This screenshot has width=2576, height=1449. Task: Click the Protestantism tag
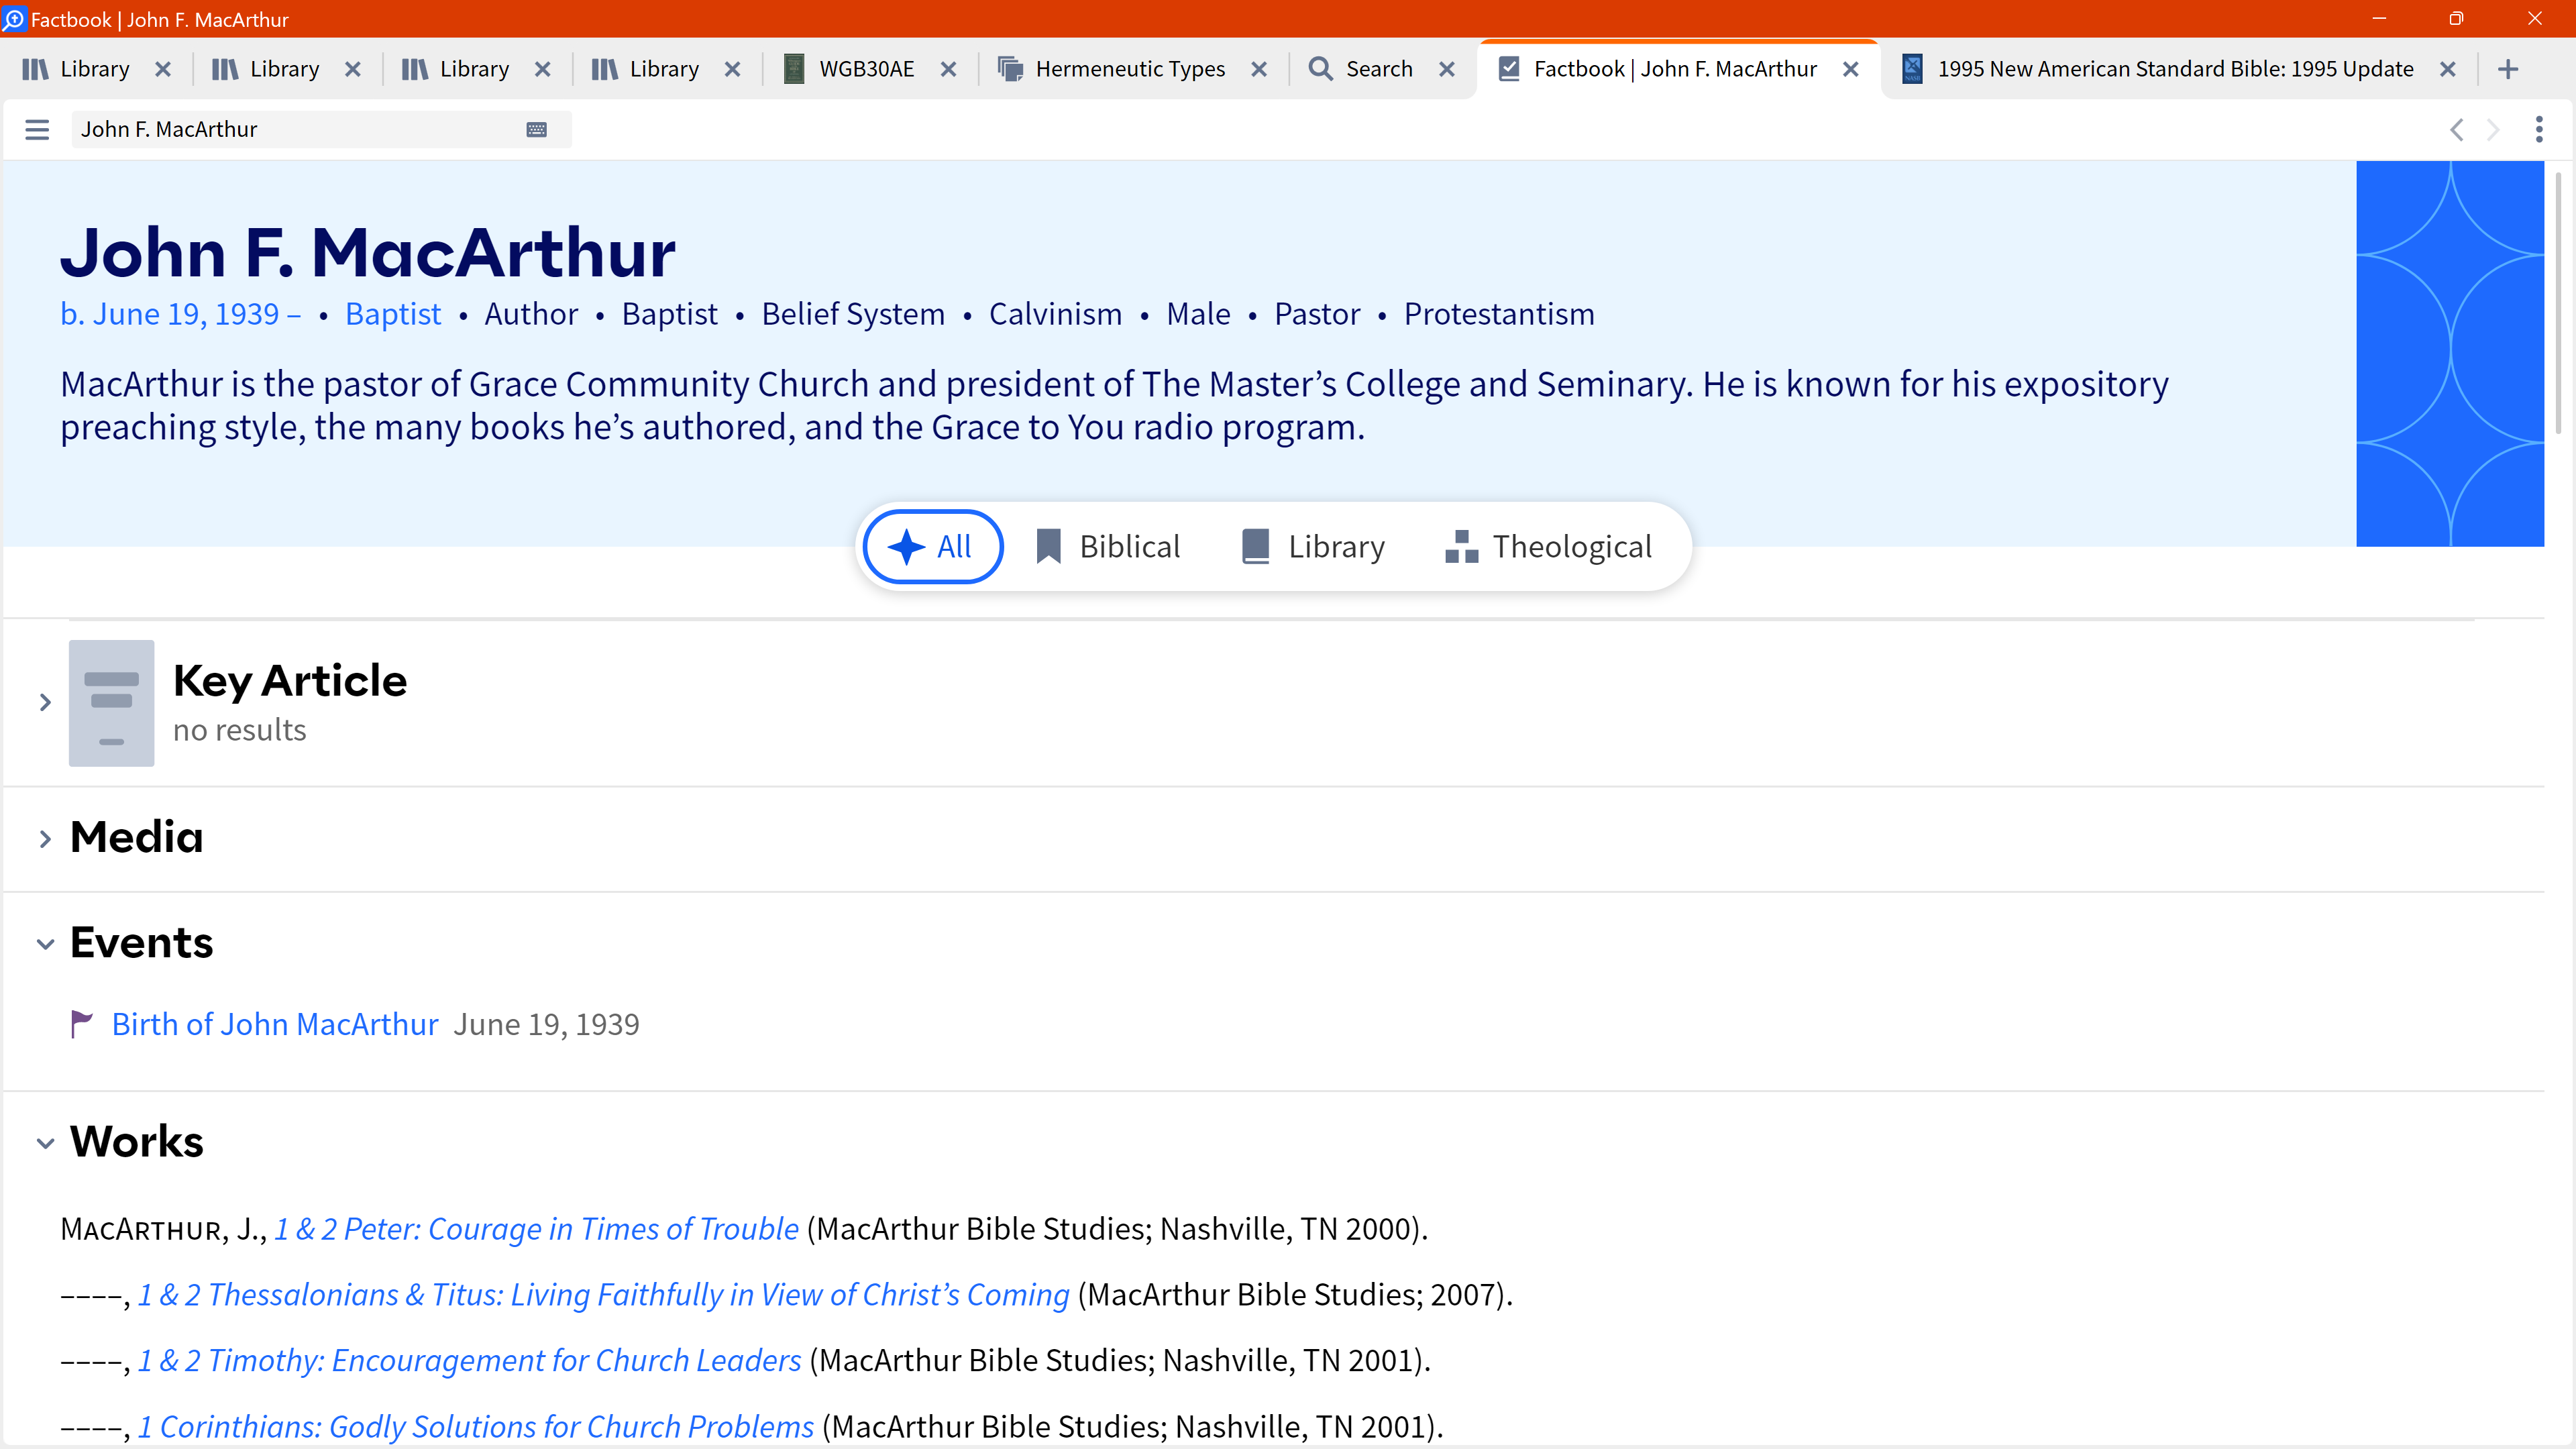click(x=1499, y=314)
